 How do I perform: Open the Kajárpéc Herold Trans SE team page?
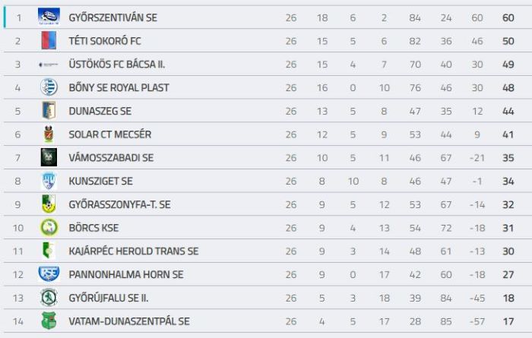coord(134,251)
